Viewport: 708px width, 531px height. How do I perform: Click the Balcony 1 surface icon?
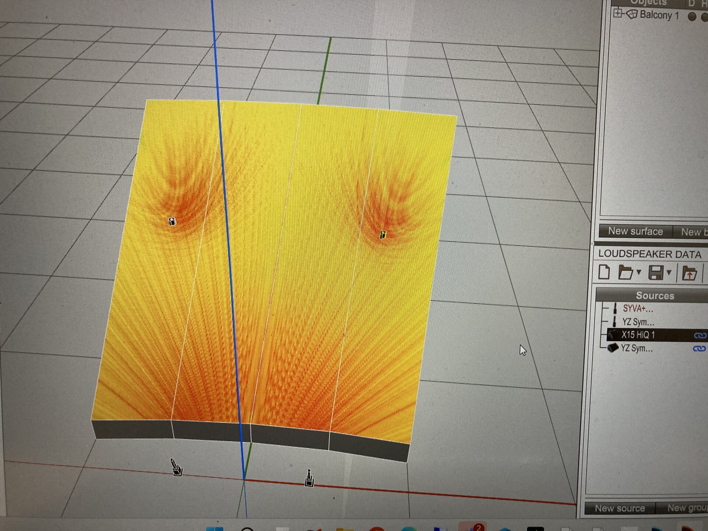[x=631, y=14]
